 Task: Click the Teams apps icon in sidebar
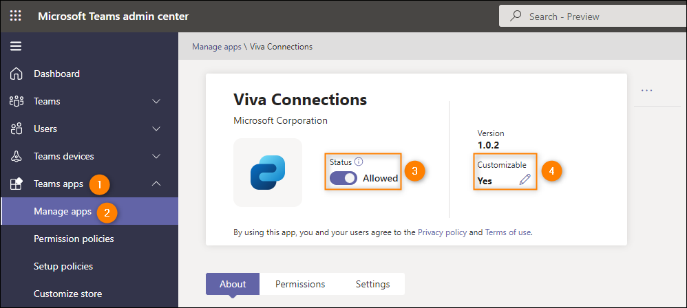[16, 184]
